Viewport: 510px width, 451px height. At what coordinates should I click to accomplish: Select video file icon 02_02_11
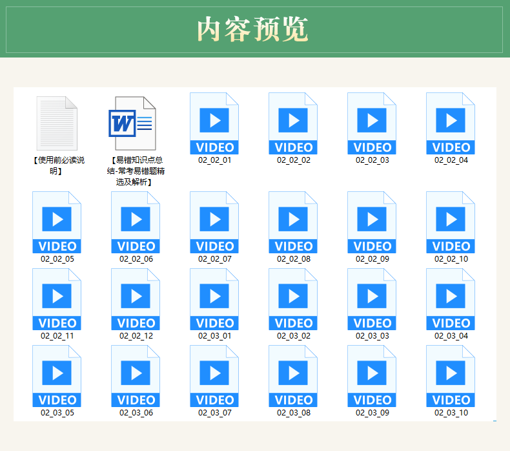click(57, 299)
